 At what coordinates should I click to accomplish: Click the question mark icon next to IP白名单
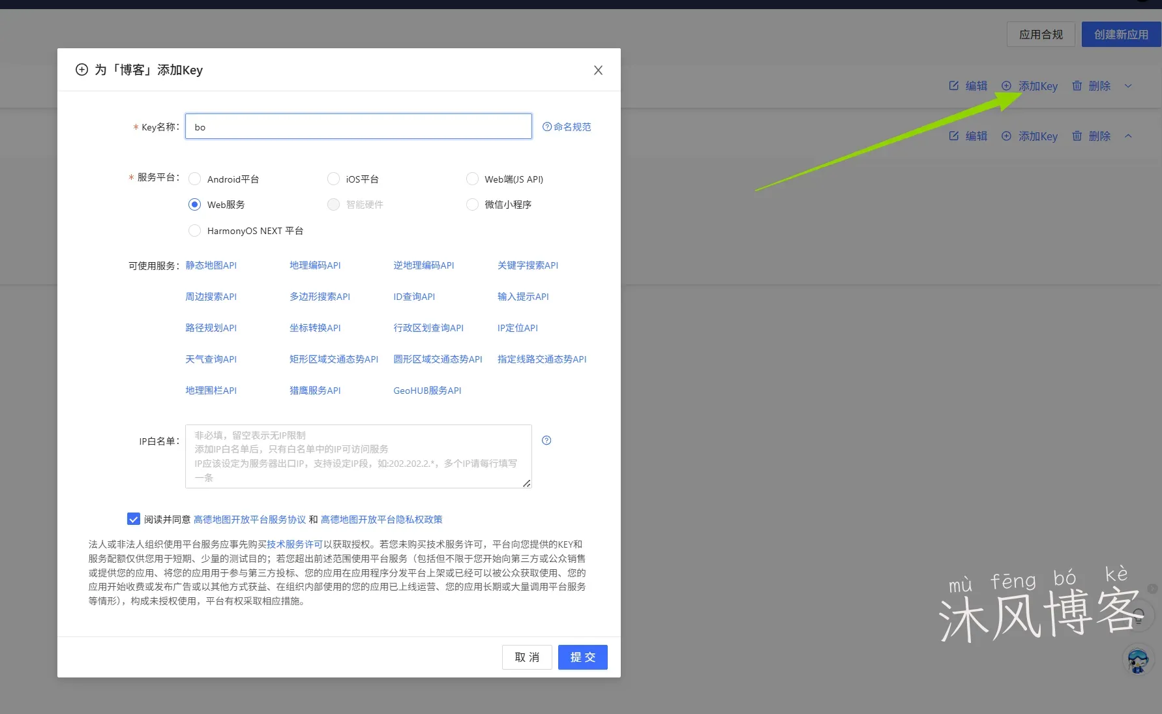(546, 440)
